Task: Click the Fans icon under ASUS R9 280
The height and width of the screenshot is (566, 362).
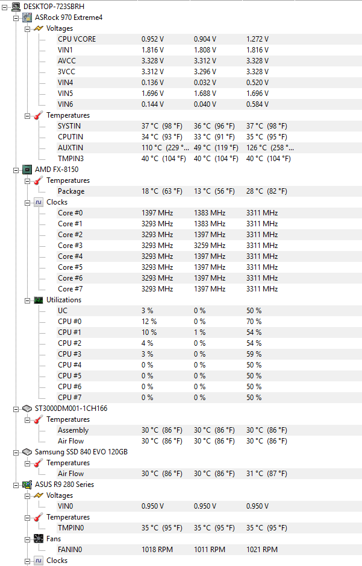Action: (x=39, y=539)
